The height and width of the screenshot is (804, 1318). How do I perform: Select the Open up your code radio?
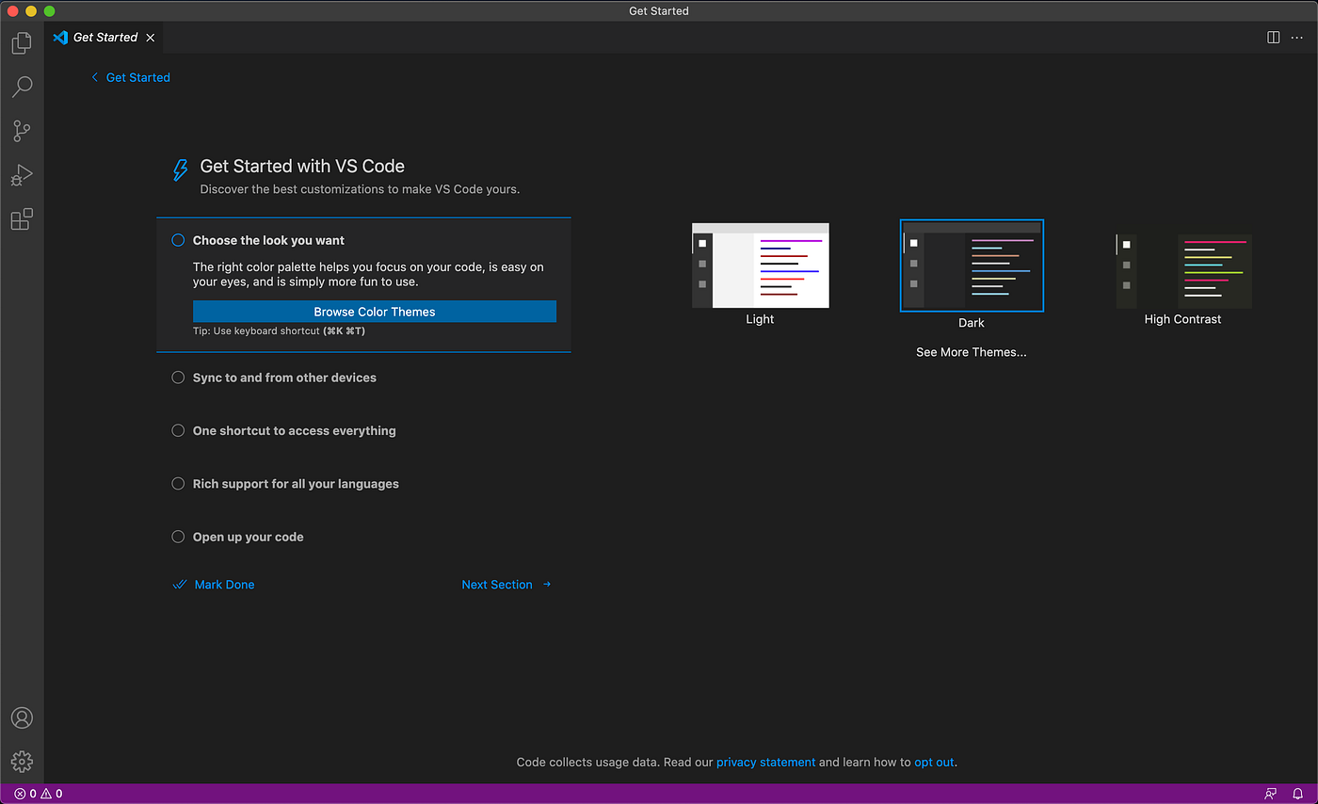(x=178, y=537)
